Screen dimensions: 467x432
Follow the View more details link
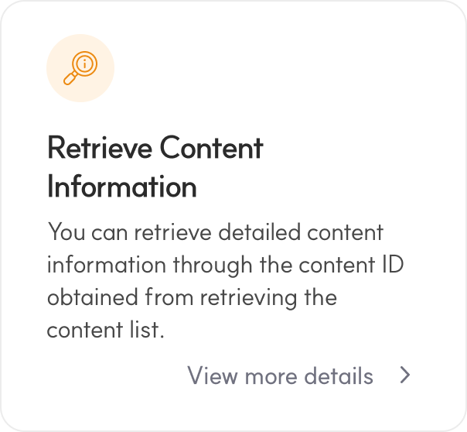[x=280, y=376]
